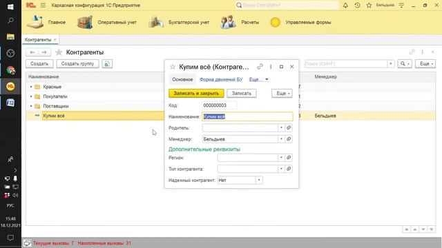Expand the Поставщики folder
The image size is (442, 248).
31,106
